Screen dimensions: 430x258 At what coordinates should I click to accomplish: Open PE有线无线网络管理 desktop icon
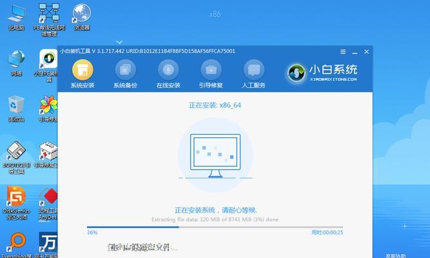49,20
